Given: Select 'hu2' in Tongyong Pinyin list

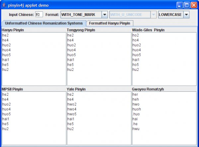Looking at the screenshot, I should (x=70, y=70).
